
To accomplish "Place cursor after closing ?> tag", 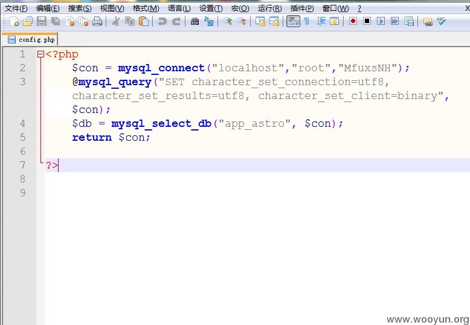I will [x=59, y=165].
